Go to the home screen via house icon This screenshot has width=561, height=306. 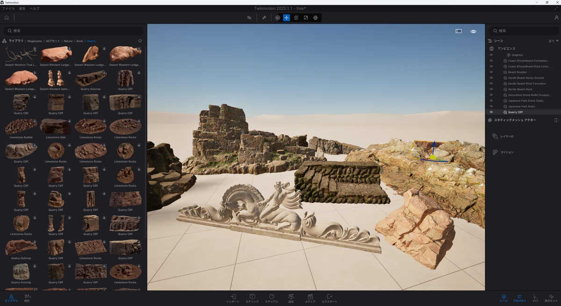7,18
